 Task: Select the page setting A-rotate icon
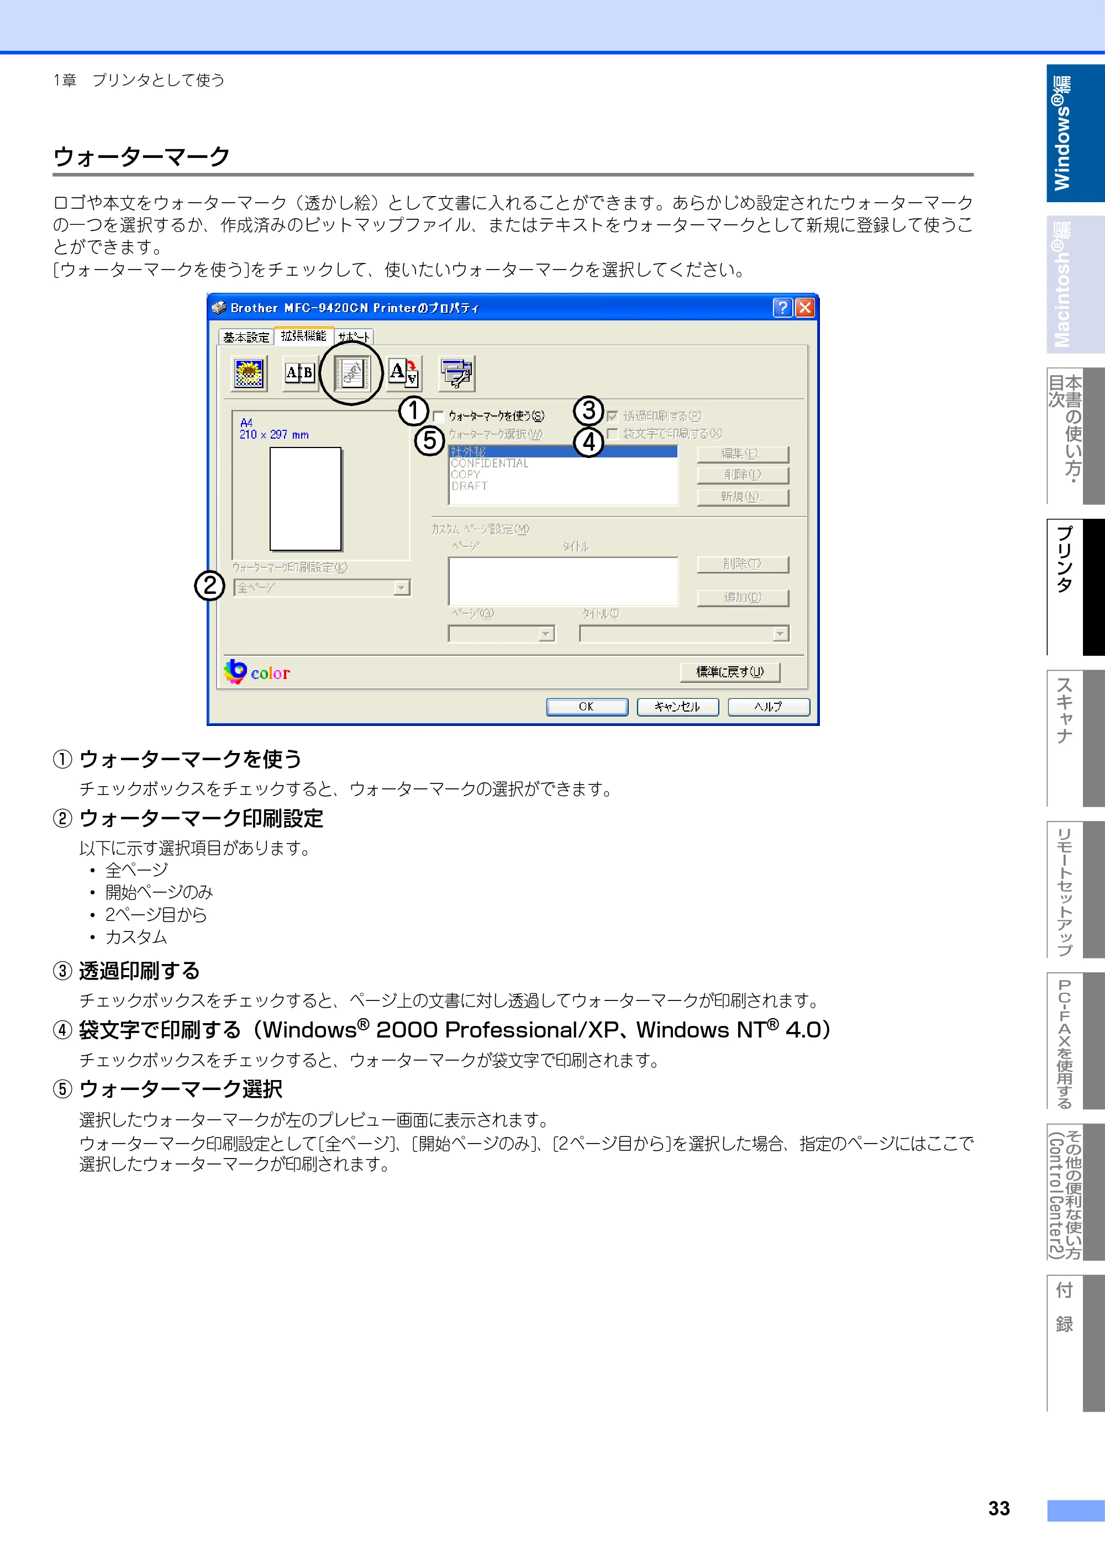click(404, 373)
